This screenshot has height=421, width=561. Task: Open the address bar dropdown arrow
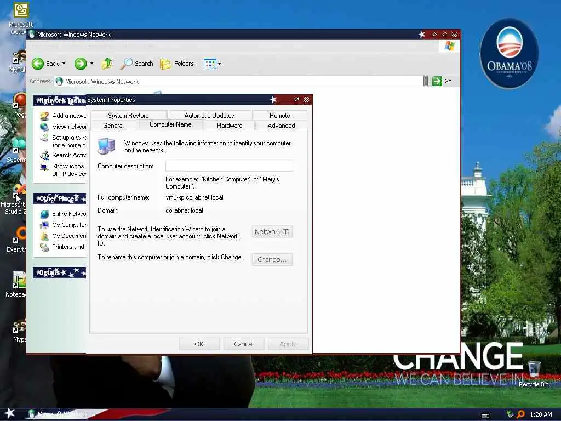point(425,81)
